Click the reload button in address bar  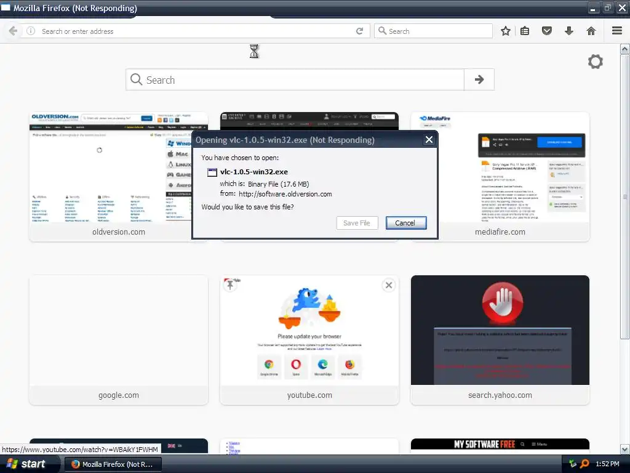pyautogui.click(x=359, y=31)
